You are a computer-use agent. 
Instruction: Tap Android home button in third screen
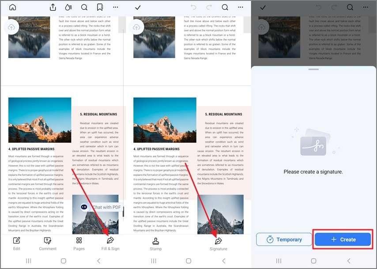point(313,261)
